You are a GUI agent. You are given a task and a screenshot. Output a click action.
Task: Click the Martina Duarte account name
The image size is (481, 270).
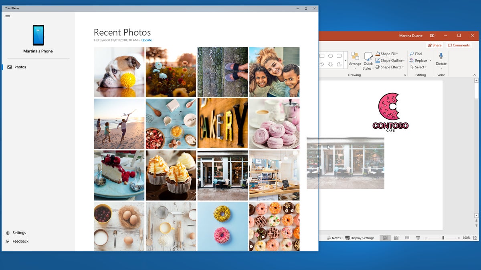[x=411, y=36]
